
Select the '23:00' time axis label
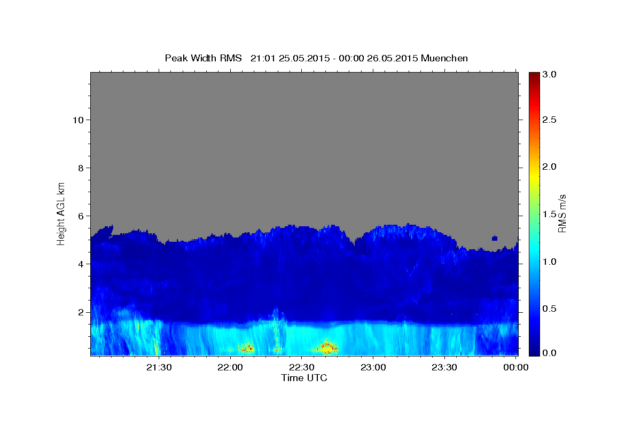click(373, 368)
